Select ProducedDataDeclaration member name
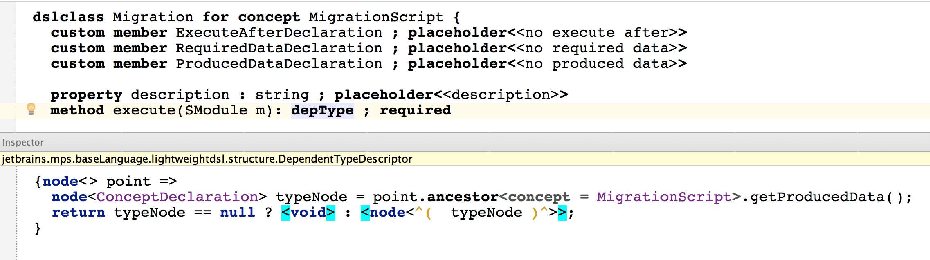This screenshot has width=930, height=260. (x=279, y=64)
